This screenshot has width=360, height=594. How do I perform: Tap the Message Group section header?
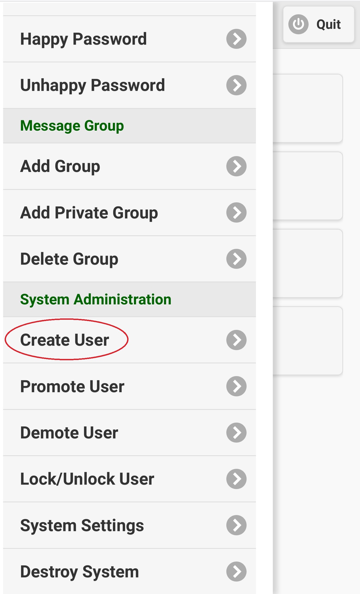coord(72,126)
